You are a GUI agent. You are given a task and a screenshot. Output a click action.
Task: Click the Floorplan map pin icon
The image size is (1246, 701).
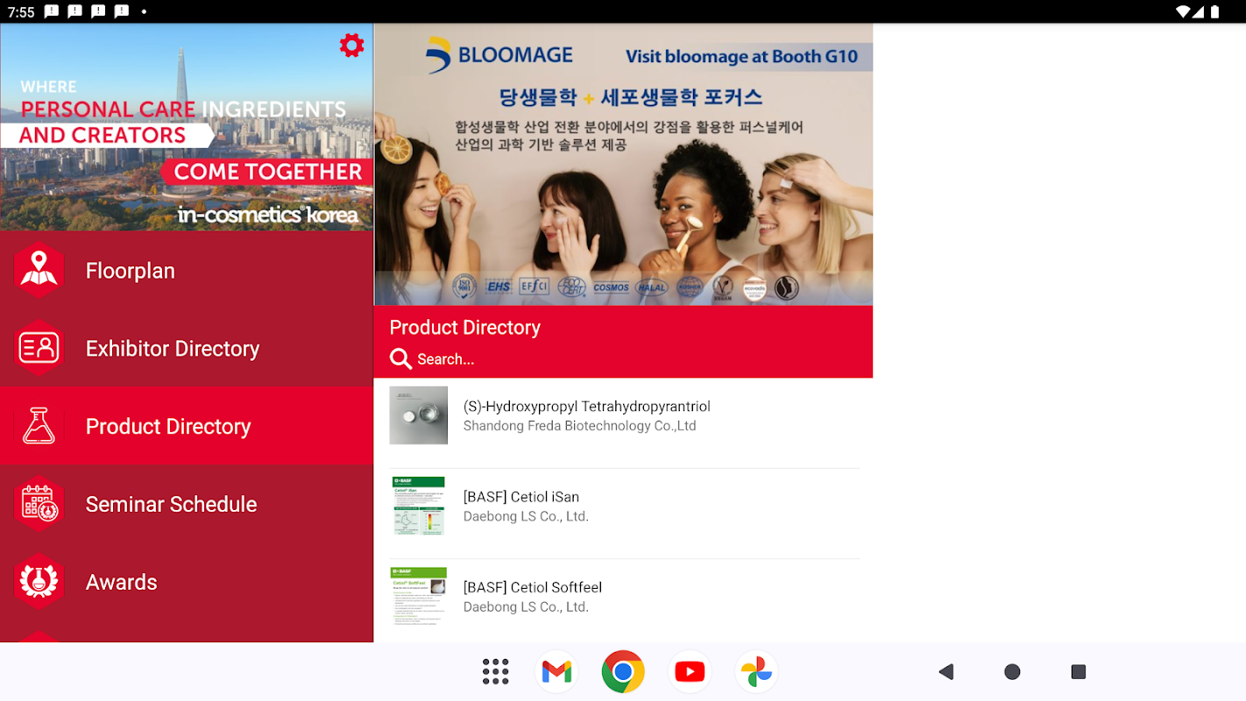coord(39,270)
